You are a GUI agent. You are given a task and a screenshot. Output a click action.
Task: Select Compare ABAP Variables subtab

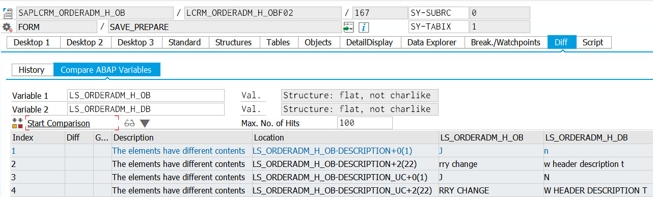click(x=106, y=70)
